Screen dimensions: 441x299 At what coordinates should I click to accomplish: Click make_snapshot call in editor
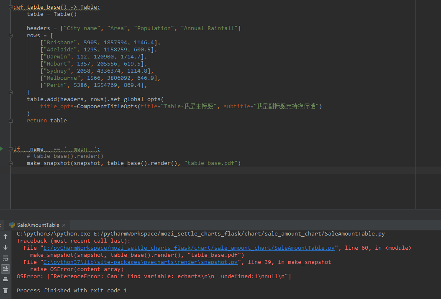[x=133, y=163]
